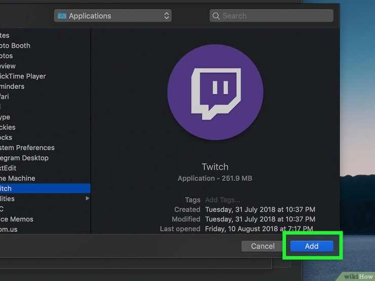Click the Cancel button
The width and height of the screenshot is (375, 281).
262,246
